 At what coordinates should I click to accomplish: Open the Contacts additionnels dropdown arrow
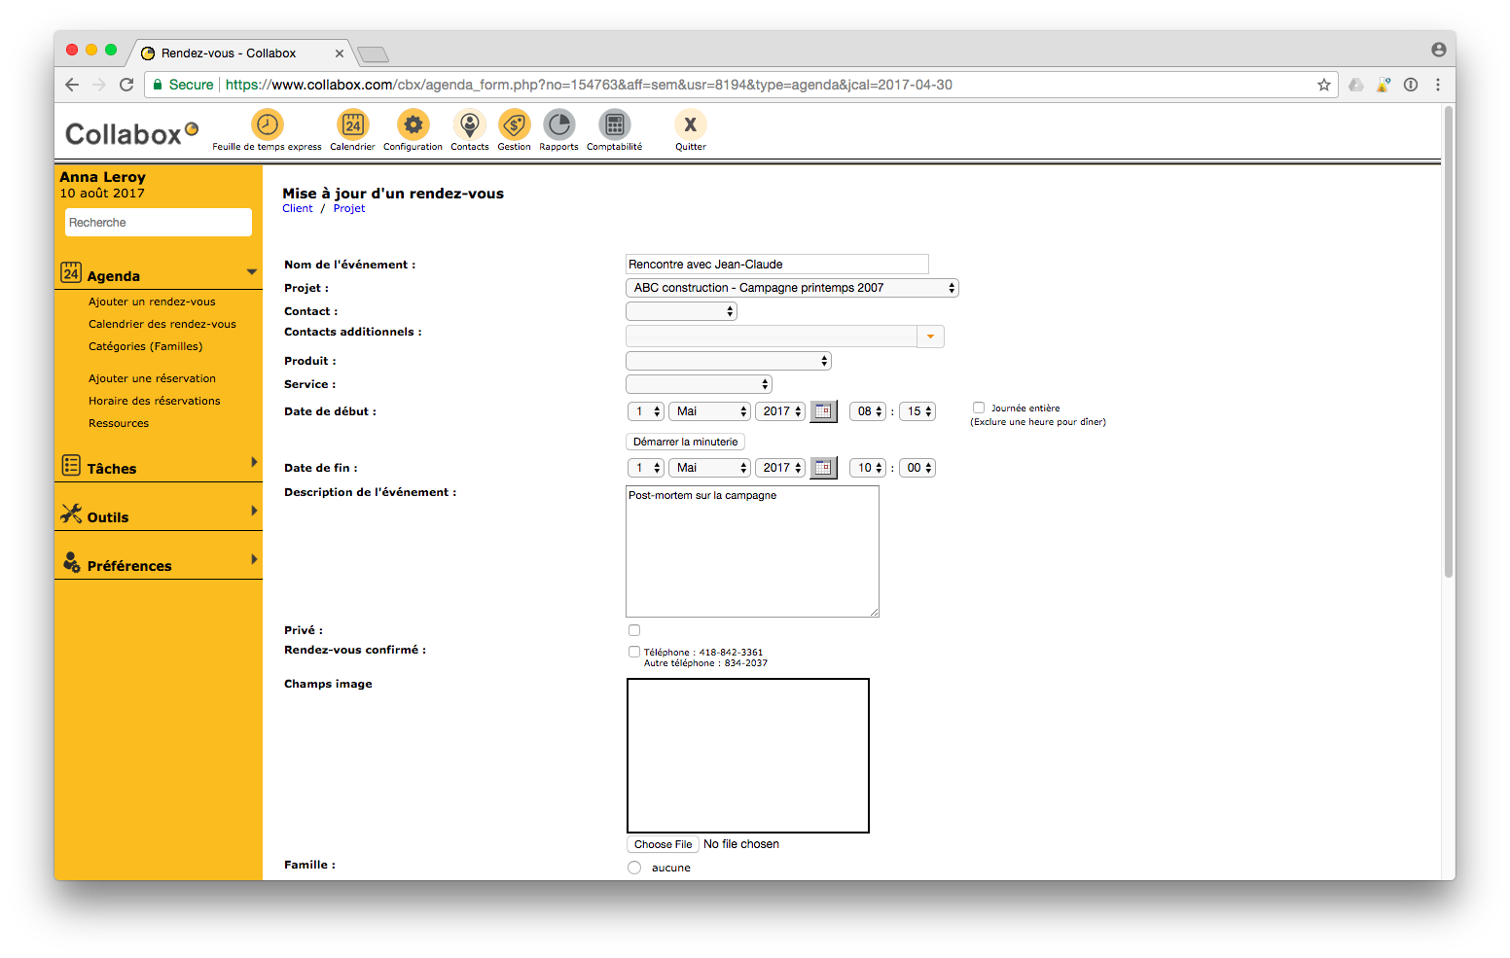tap(930, 337)
